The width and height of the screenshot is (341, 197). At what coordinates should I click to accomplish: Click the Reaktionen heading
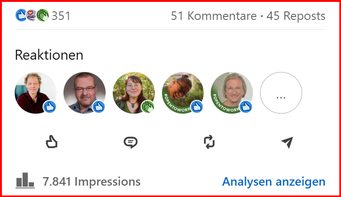pyautogui.click(x=49, y=55)
